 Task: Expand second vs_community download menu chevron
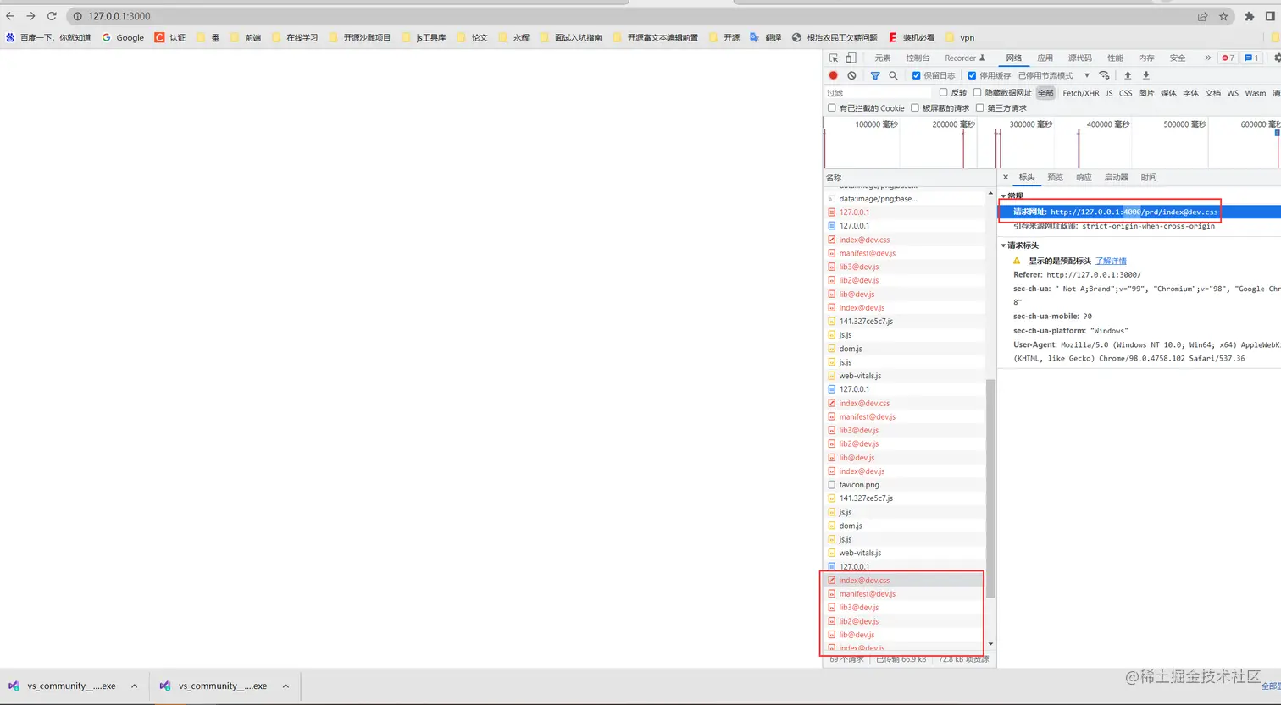point(286,686)
